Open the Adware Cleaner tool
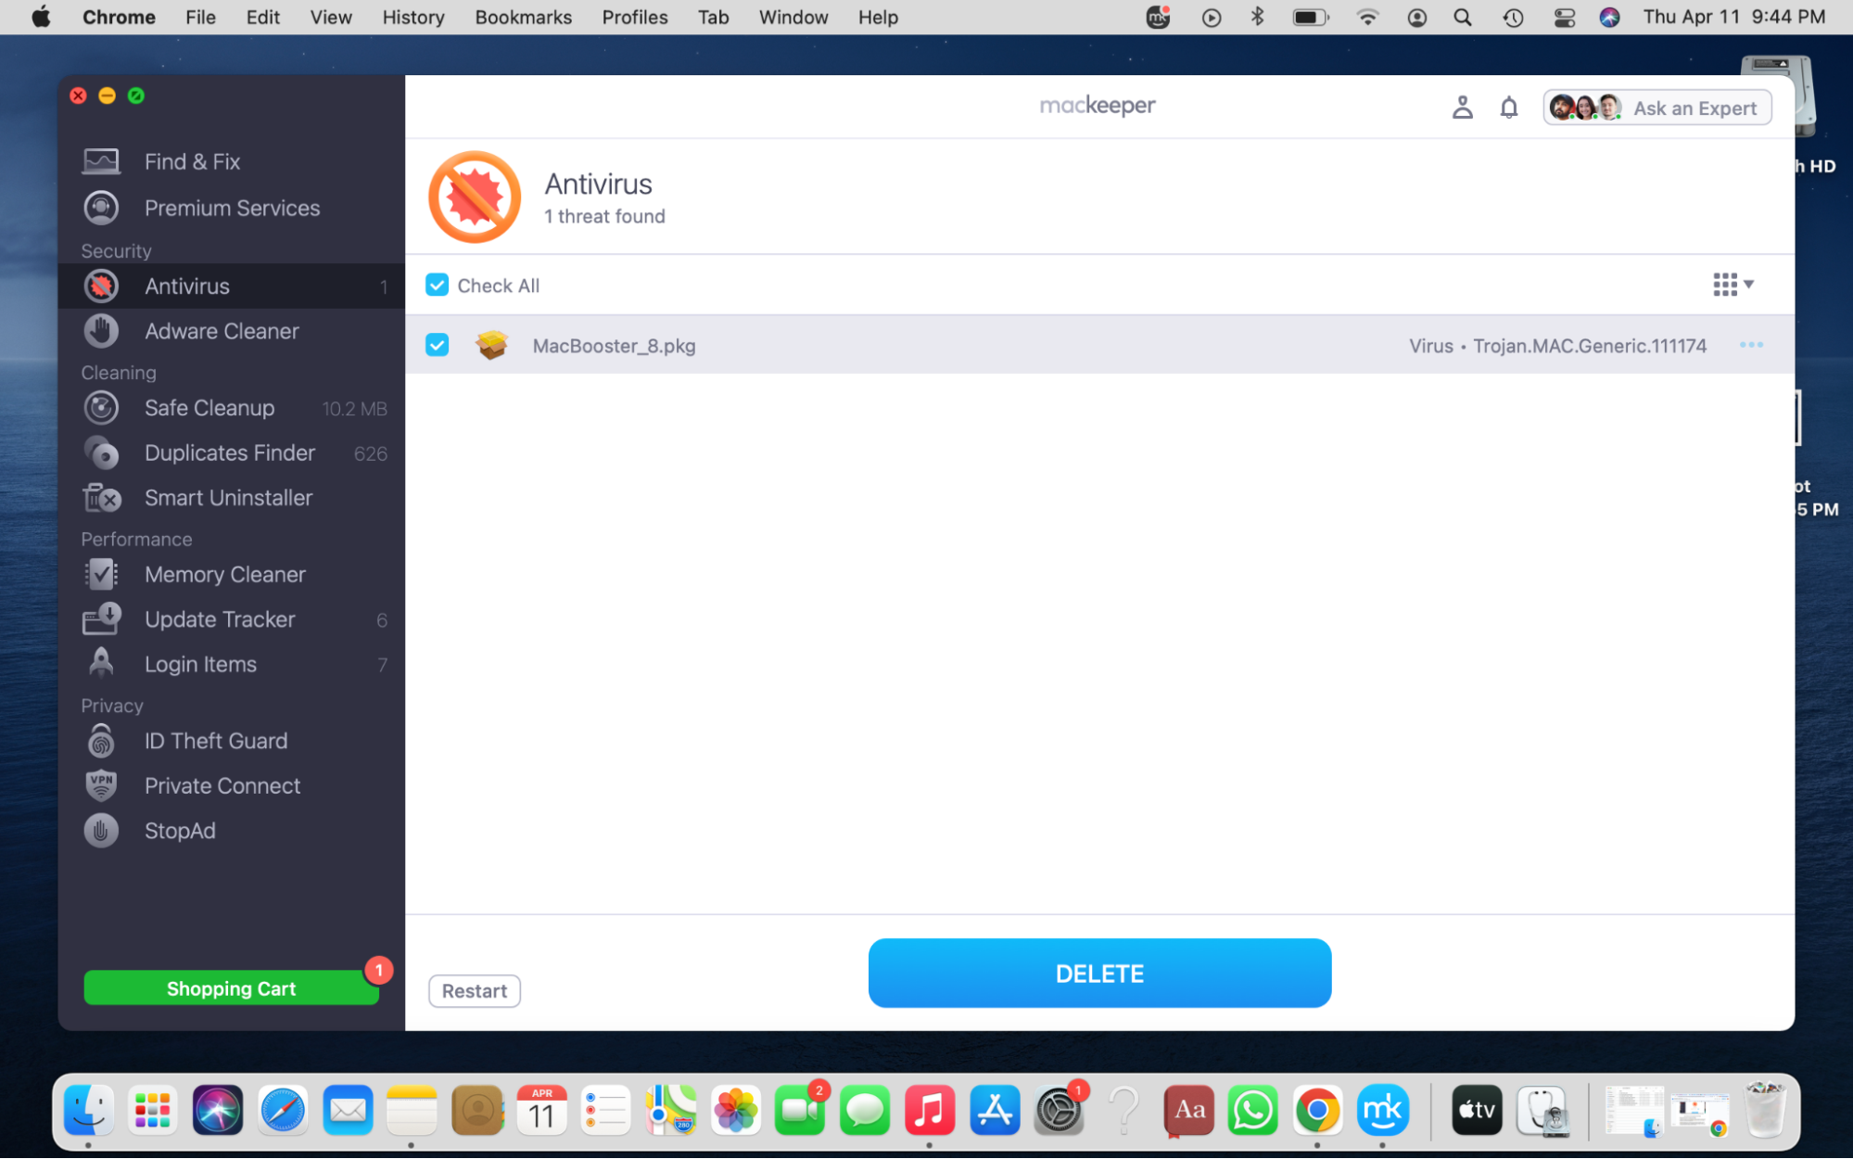This screenshot has width=1853, height=1159. (222, 331)
